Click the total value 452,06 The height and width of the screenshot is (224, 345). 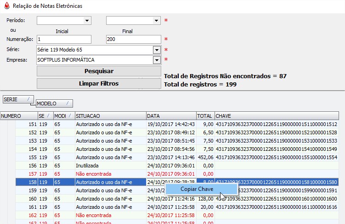(206, 157)
